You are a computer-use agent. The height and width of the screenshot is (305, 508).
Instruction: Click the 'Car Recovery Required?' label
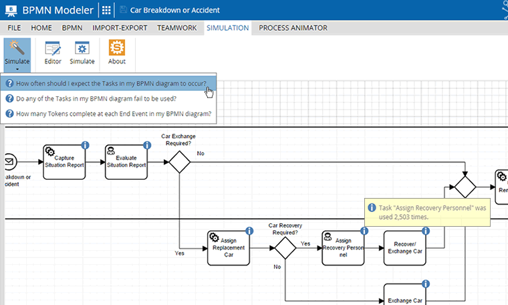pos(285,229)
